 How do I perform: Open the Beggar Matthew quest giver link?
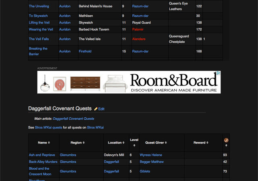click(152, 162)
